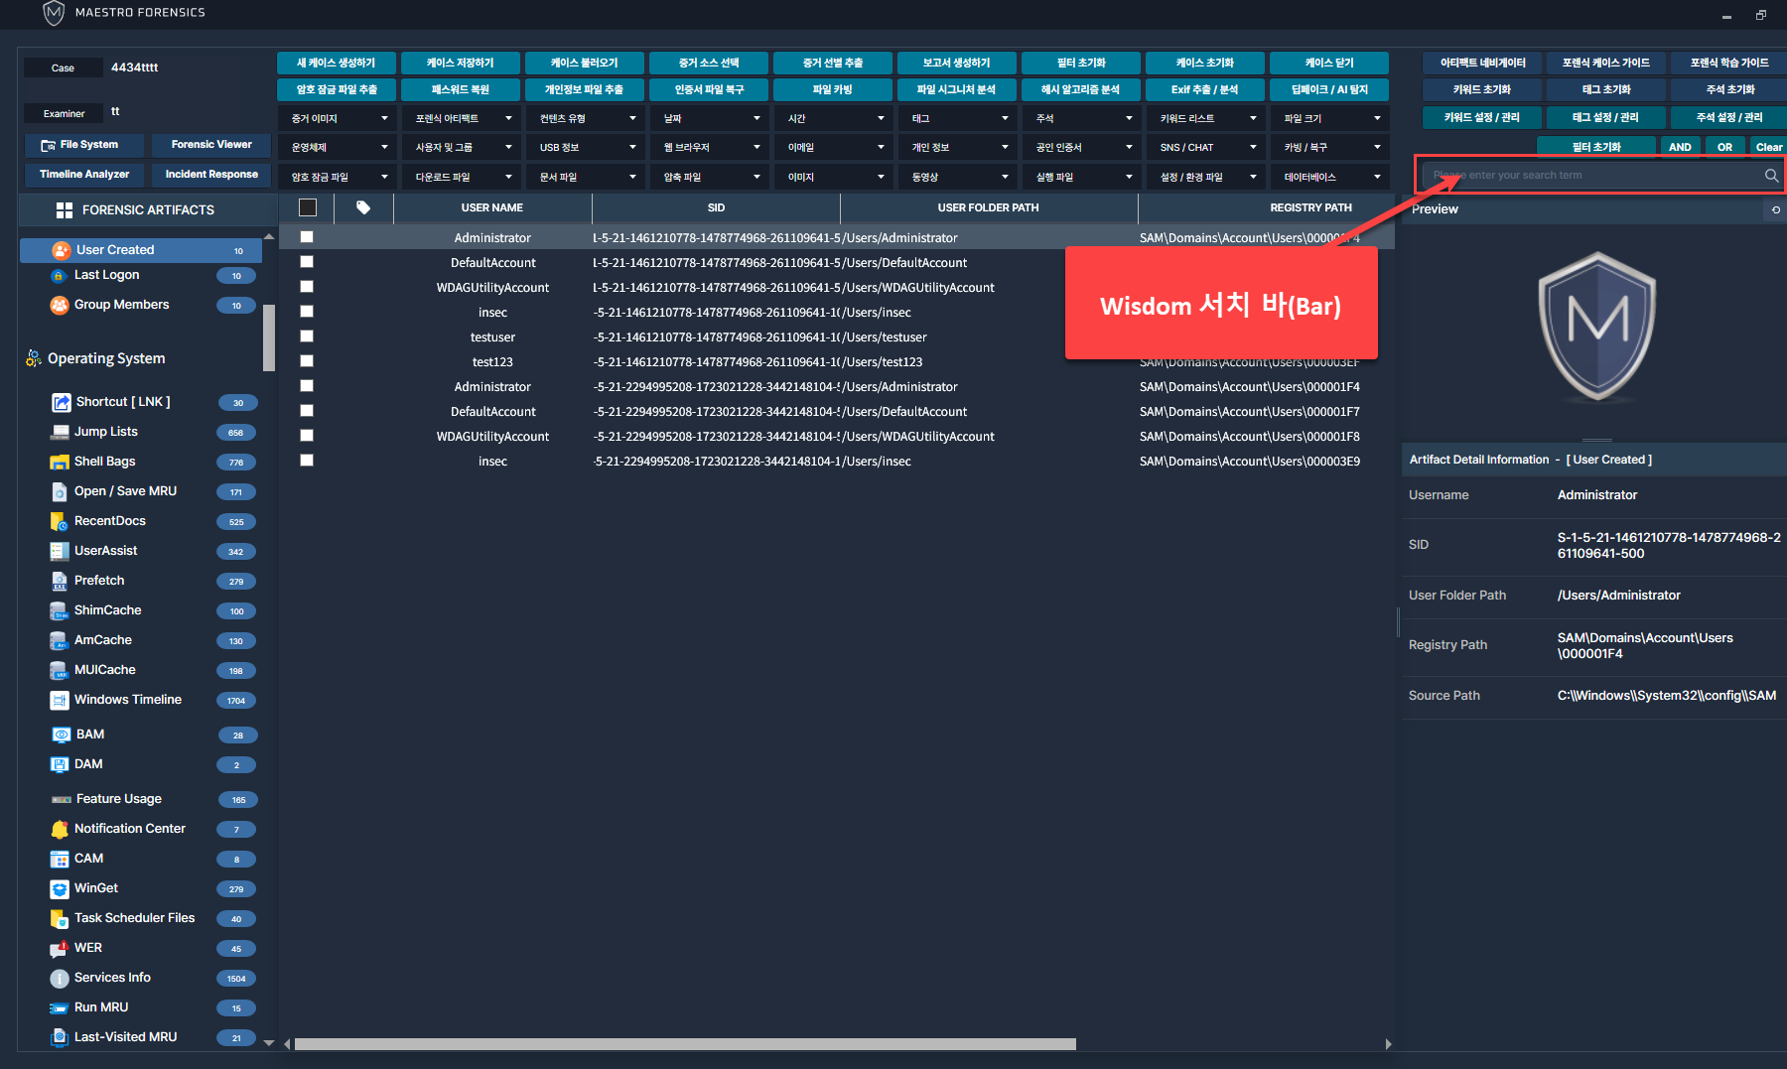Toggle the select-all header checkbox
This screenshot has width=1787, height=1069.
(308, 207)
